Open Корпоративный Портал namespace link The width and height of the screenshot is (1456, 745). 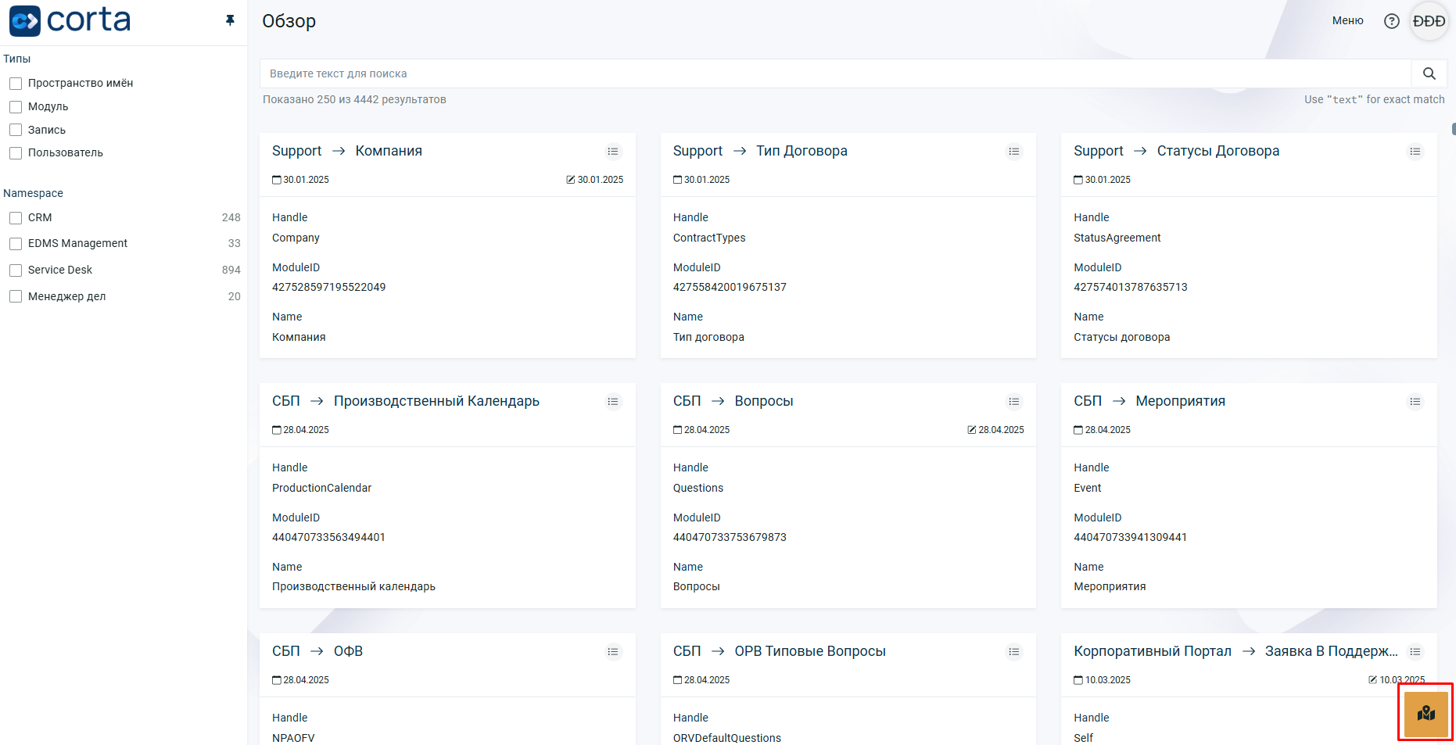coord(1152,651)
